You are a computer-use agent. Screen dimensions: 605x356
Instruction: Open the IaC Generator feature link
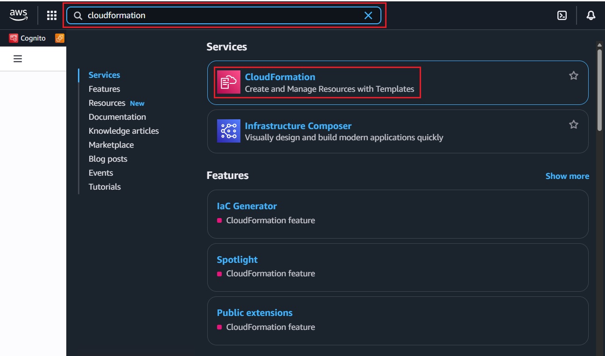point(246,206)
